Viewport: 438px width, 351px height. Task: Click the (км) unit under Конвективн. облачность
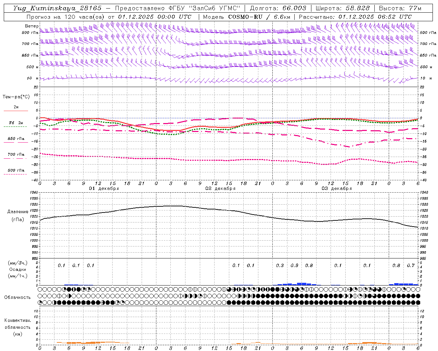[x=17, y=334]
